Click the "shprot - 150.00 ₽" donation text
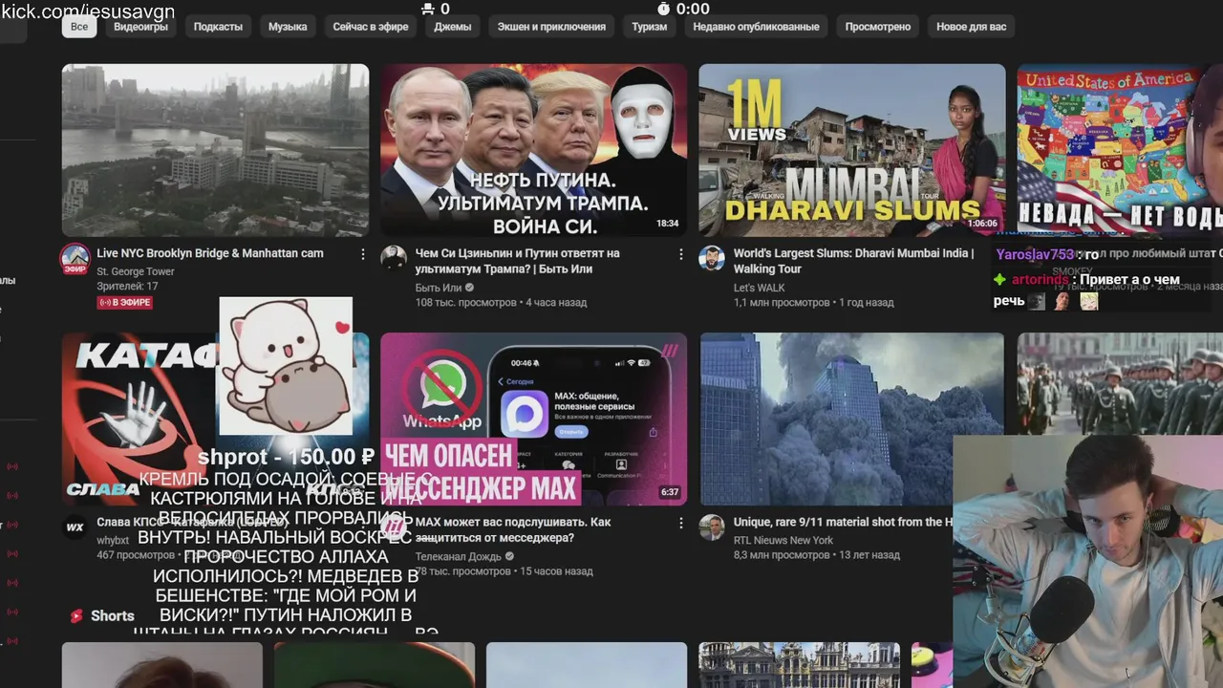Viewport: 1223px width, 688px height. click(286, 457)
